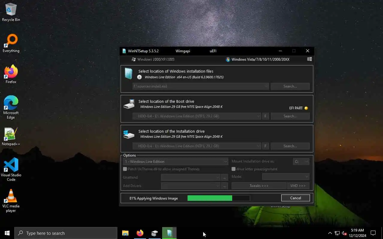Toggle Patch UxTheme.dll checkbox
This screenshot has width=383, height=239.
(x=125, y=169)
